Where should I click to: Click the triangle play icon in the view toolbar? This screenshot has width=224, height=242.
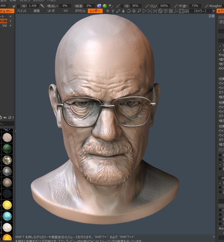click(144, 11)
